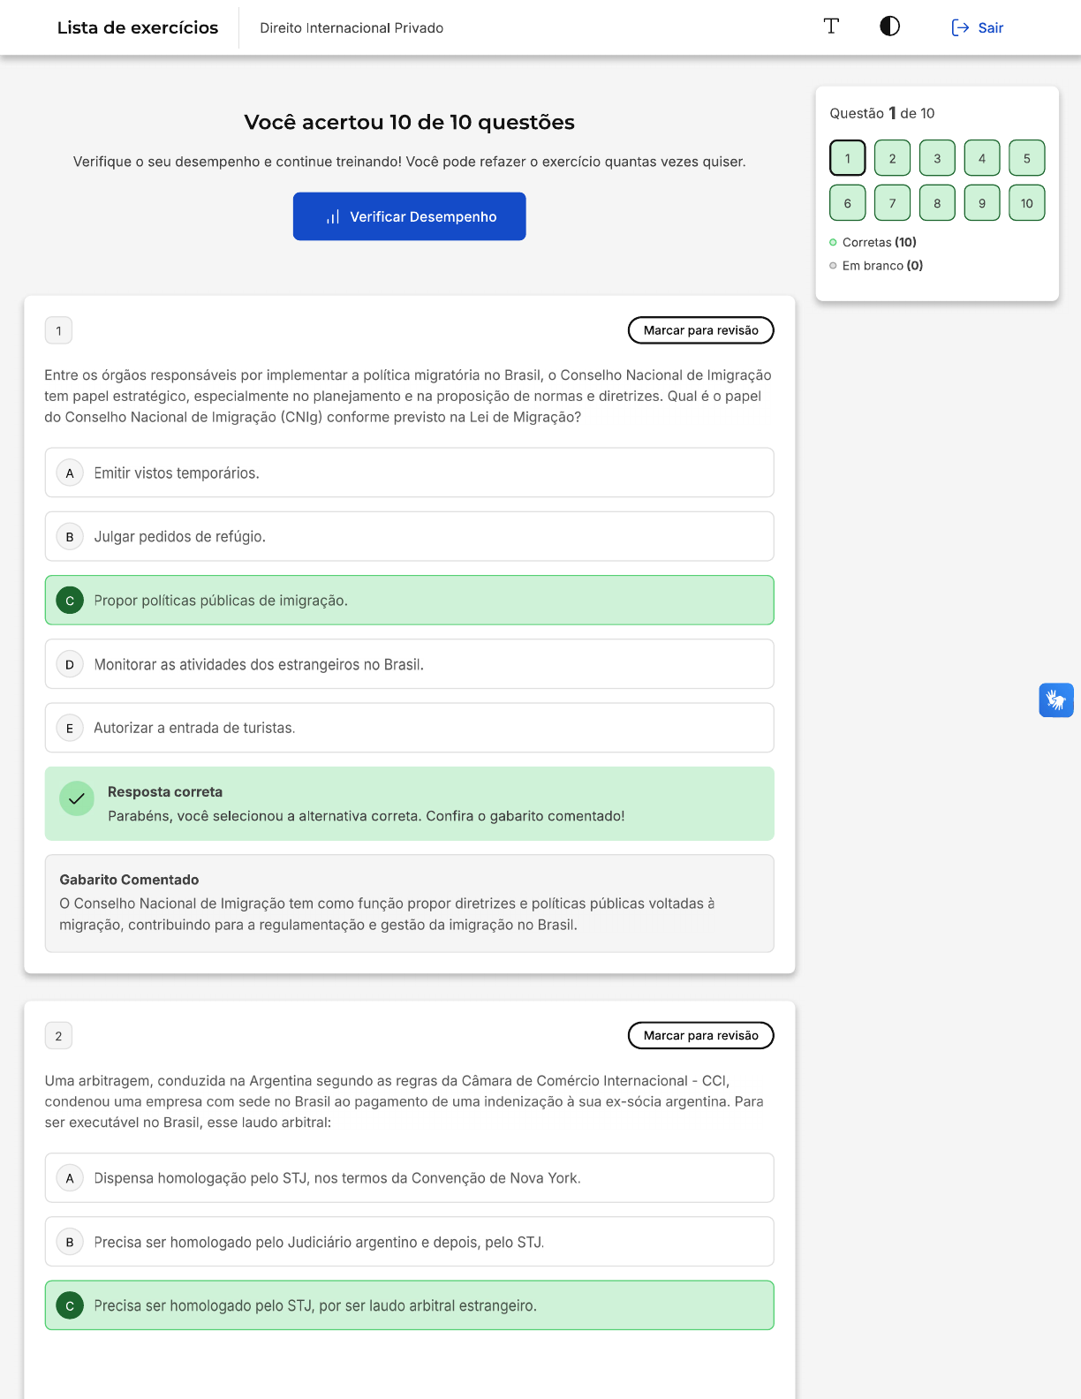Click the green check icon in Resposta correta

pos(77,798)
